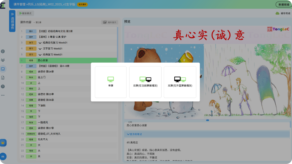Click the preview slide image

(207, 72)
